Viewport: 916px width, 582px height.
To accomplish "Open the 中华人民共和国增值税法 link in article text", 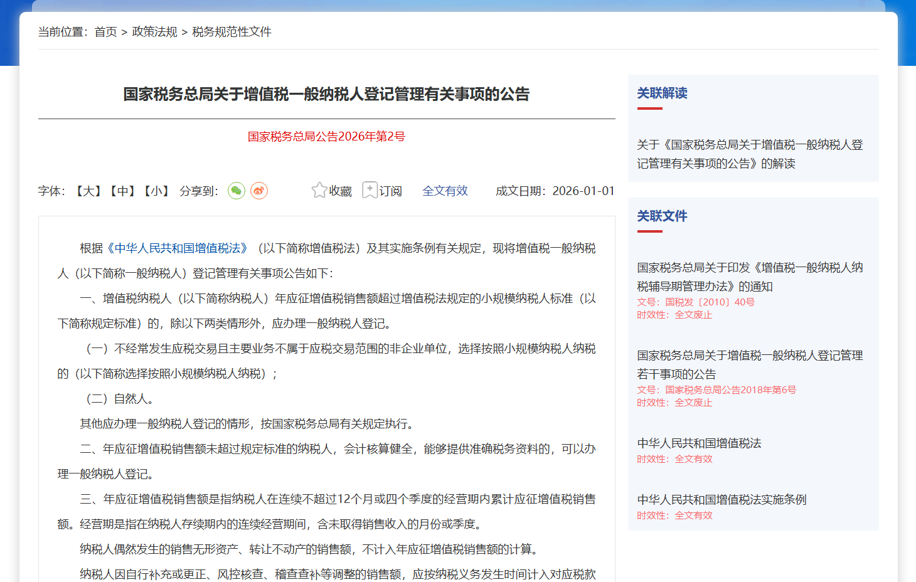I will pos(178,248).
